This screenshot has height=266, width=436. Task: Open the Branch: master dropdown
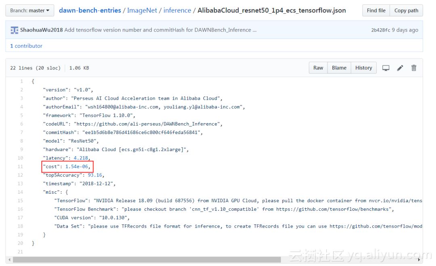click(x=30, y=10)
